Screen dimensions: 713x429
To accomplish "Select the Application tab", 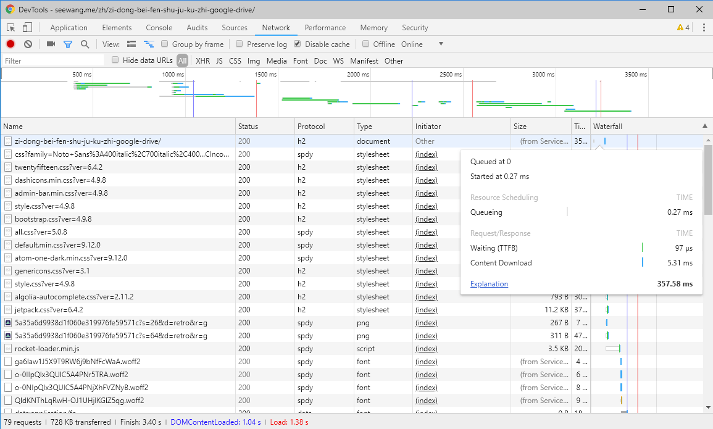I will click(69, 28).
